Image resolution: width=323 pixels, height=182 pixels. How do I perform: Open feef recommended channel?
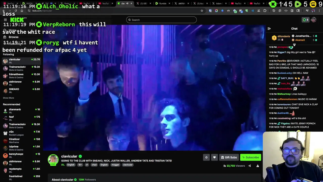coord(21,118)
